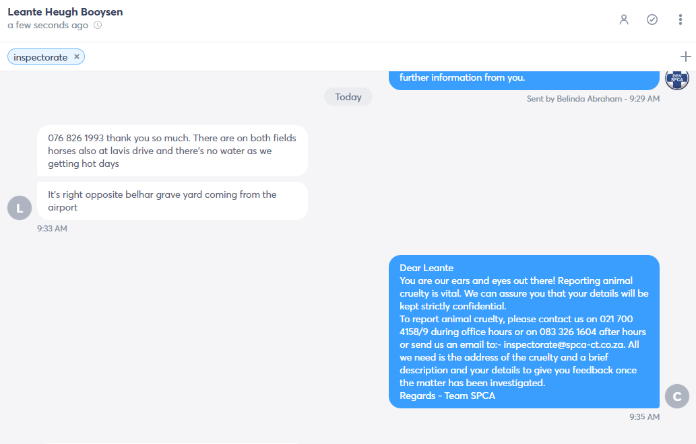Viewport: 696px width, 444px height.
Task: Mark conversation as done with checkmark icon
Action: [652, 20]
